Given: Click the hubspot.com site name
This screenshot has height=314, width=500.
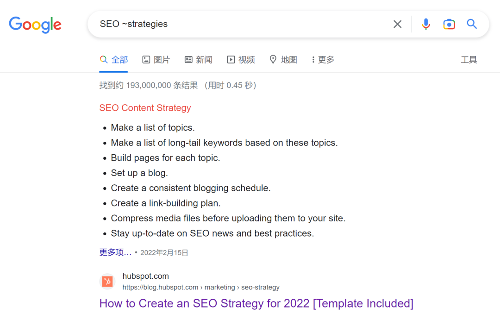Looking at the screenshot, I should (x=145, y=276).
